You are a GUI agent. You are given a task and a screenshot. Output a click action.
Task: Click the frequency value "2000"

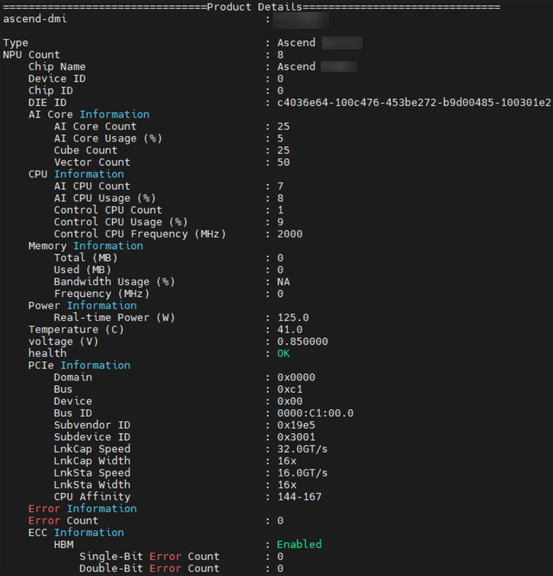click(x=290, y=234)
